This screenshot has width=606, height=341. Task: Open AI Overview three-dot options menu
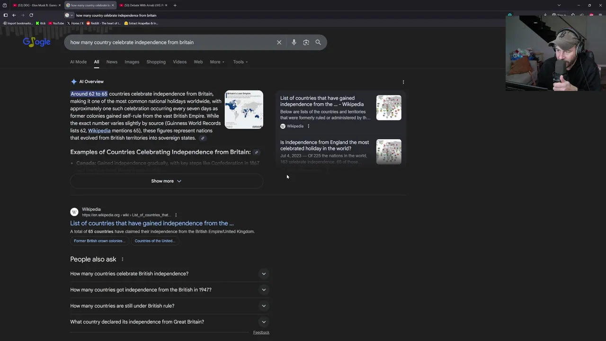(403, 82)
